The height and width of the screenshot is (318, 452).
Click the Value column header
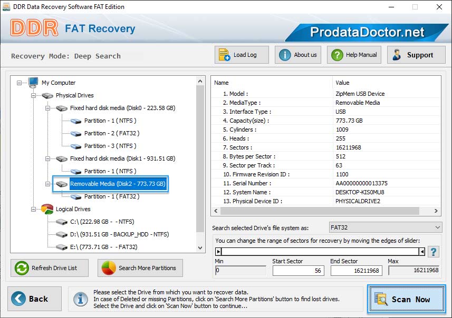[342, 83]
